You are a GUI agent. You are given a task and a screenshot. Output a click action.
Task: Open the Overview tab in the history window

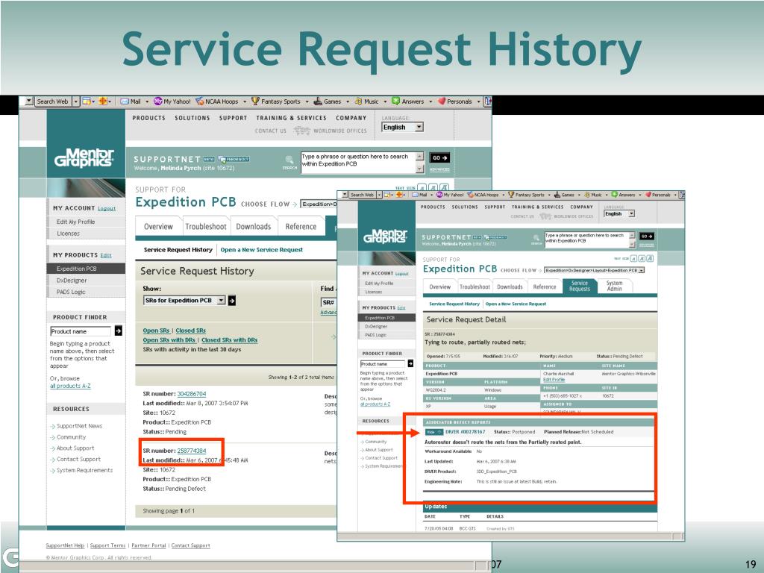[x=158, y=227]
